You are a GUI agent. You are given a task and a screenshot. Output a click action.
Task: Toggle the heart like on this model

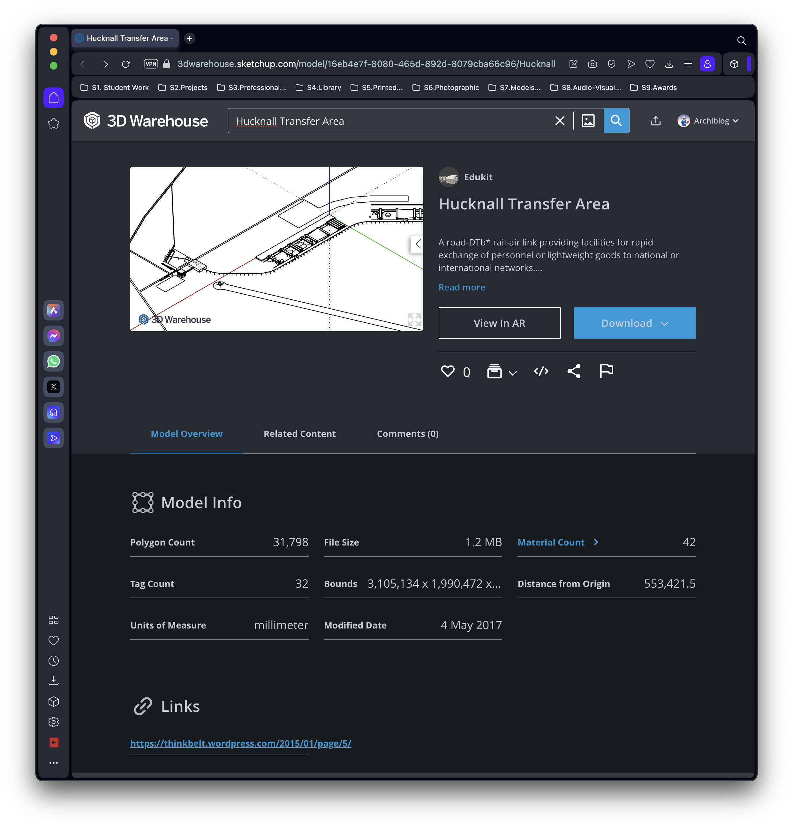pyautogui.click(x=447, y=371)
